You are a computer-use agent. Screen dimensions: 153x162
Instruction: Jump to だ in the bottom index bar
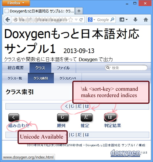click(x=80, y=135)
